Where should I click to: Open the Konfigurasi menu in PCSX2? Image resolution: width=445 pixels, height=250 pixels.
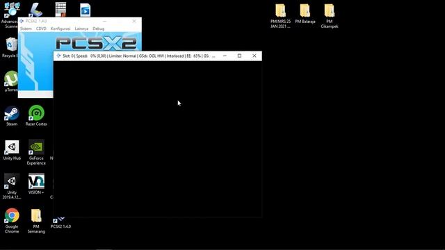pos(60,28)
